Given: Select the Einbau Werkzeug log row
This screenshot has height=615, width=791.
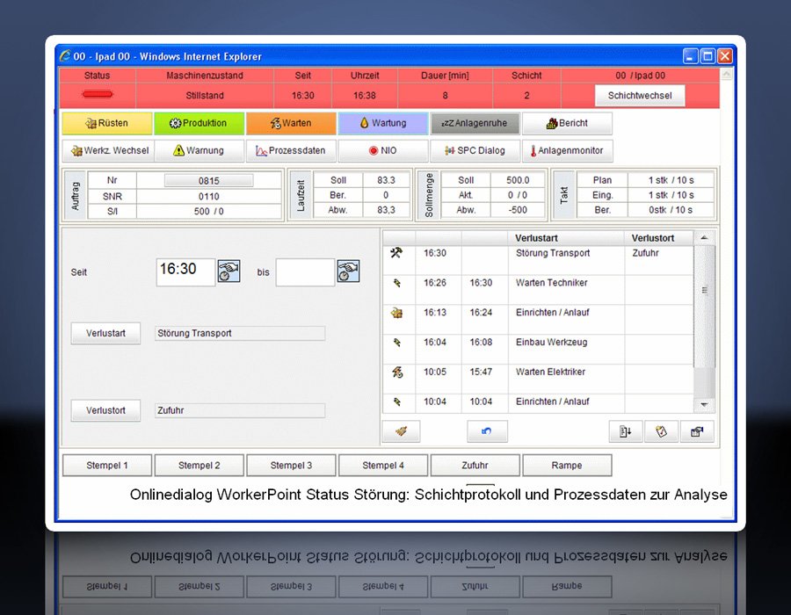Looking at the screenshot, I should click(x=538, y=350).
